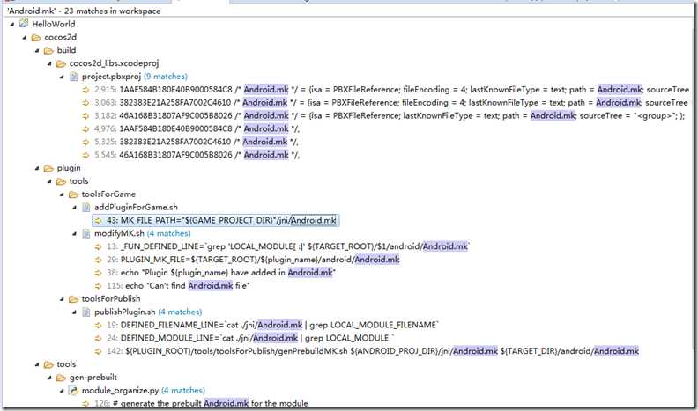The width and height of the screenshot is (698, 411).
Task: Click the cocos2d_libs.xcodeproj folder icon
Action: click(61, 63)
